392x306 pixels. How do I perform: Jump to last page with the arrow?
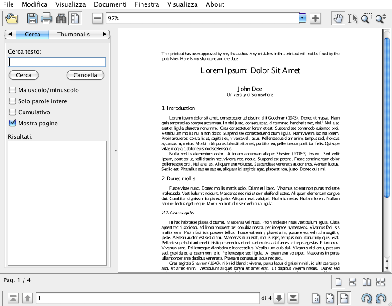(294, 298)
